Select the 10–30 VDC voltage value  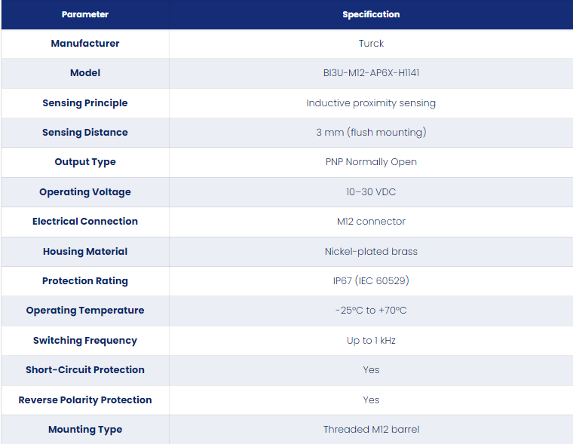pos(371,191)
